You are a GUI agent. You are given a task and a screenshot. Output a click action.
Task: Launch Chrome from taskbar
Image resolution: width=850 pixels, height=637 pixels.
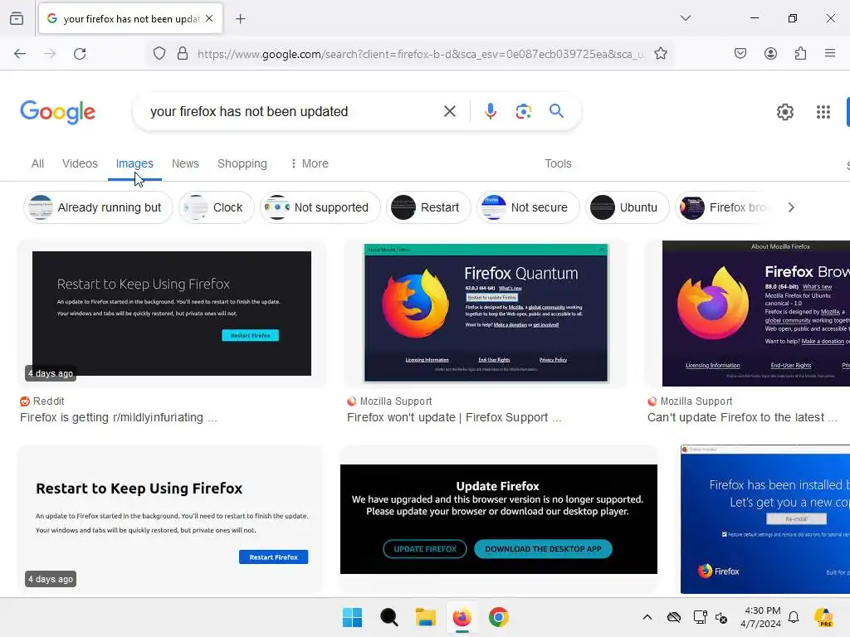click(x=498, y=617)
